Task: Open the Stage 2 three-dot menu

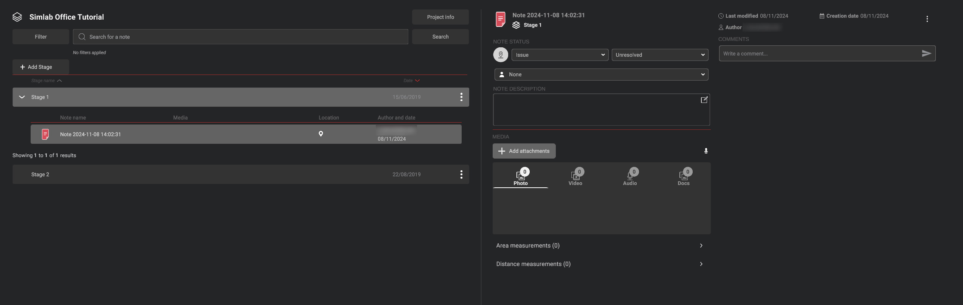Action: pos(461,174)
